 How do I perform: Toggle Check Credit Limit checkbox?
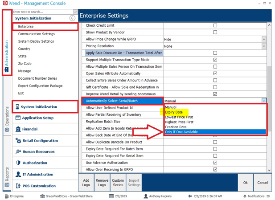click(x=215, y=25)
